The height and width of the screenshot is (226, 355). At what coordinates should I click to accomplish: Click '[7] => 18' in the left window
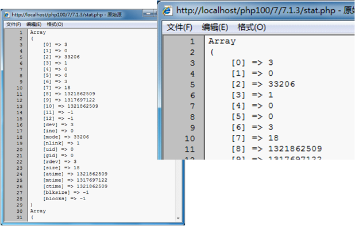[x=57, y=88]
